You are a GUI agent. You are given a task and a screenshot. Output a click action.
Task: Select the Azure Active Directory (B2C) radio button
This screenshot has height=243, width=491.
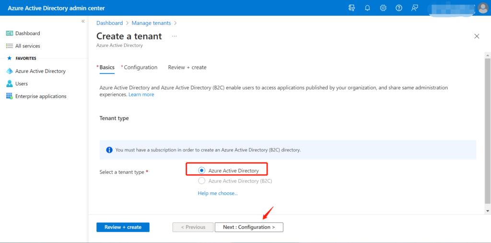(202, 181)
